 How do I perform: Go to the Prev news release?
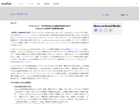click(x=106, y=15)
